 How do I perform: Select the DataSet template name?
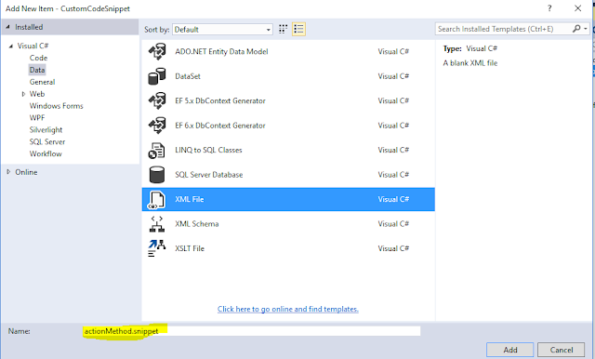[188, 76]
